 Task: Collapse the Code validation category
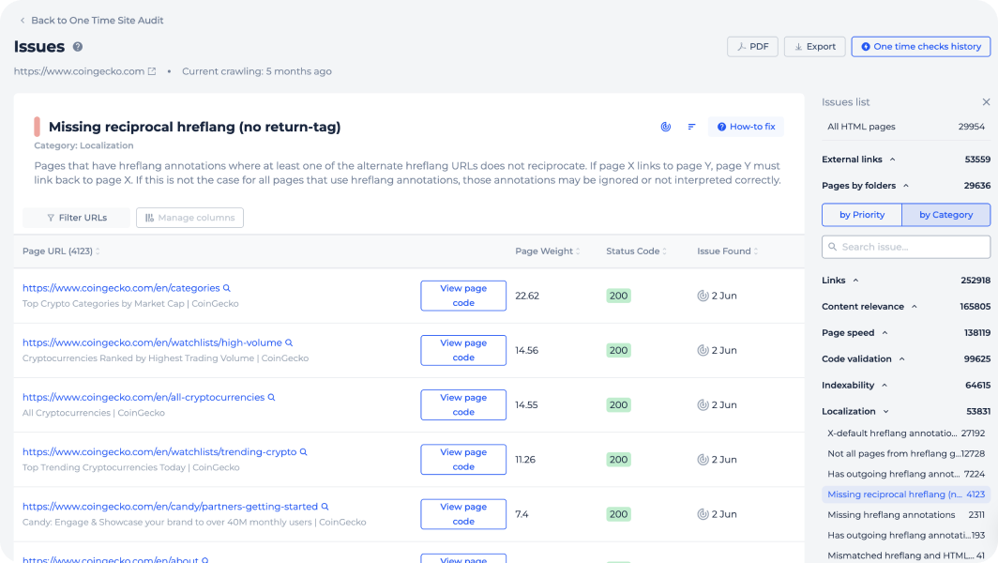point(902,359)
